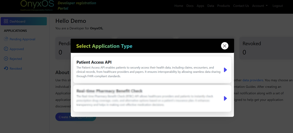Open the Account dropdown menu
293x133 pixels.
(x=260, y=6)
